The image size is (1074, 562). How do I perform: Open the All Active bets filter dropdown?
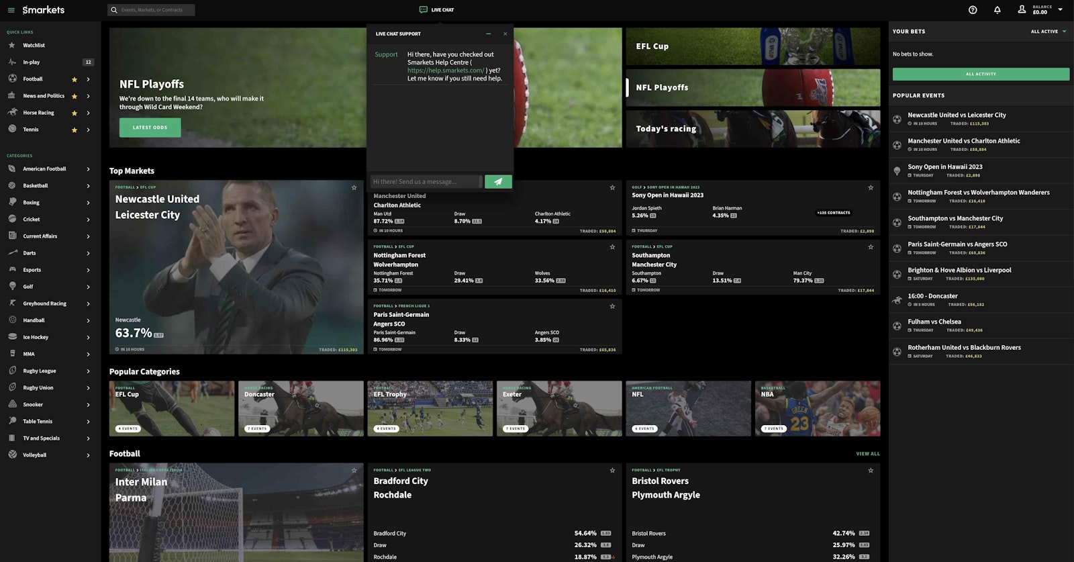click(1048, 32)
